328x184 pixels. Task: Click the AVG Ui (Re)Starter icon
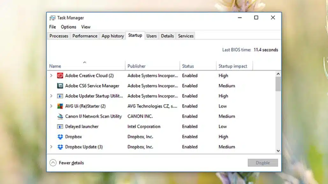tap(60, 106)
